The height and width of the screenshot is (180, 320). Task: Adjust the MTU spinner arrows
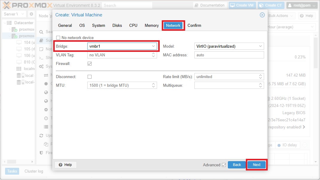tap(153, 85)
